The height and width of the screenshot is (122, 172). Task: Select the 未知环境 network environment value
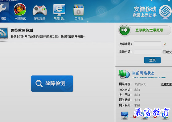(140, 84)
